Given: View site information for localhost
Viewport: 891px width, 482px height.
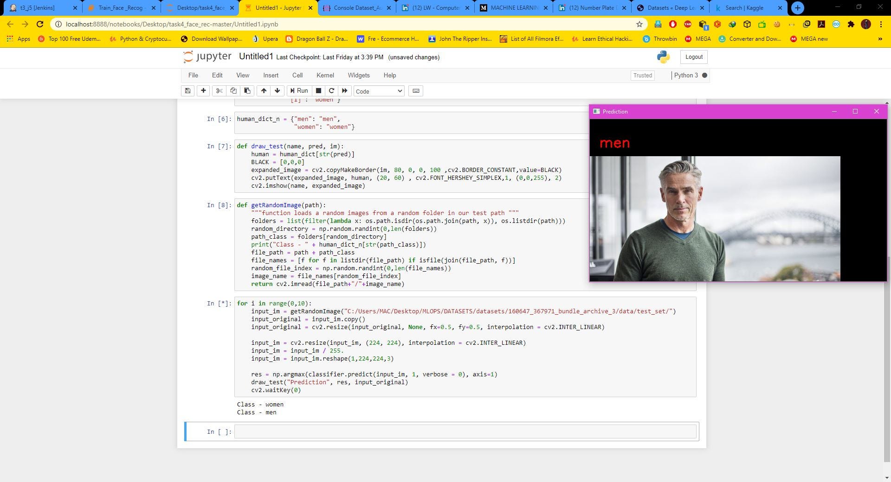Looking at the screenshot, I should tap(58, 24).
